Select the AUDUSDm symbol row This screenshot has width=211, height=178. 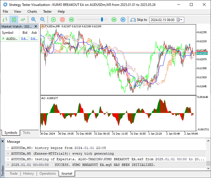pos(12,39)
